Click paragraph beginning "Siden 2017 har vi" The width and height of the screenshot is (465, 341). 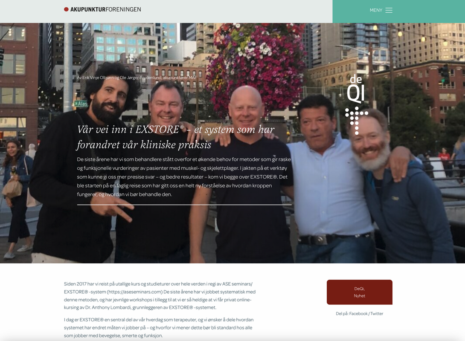[x=160, y=296]
